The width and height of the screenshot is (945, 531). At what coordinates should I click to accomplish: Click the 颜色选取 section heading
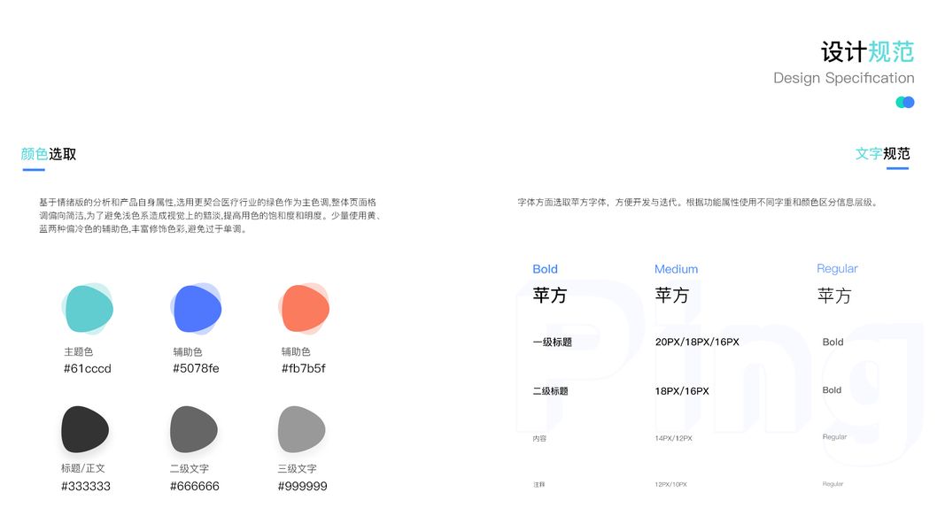[49, 154]
